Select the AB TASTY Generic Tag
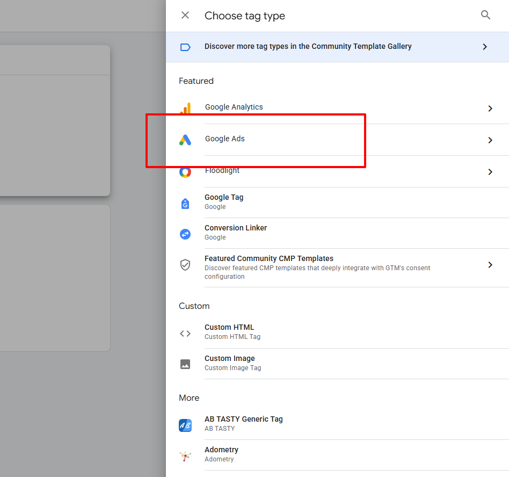 pyautogui.click(x=337, y=424)
